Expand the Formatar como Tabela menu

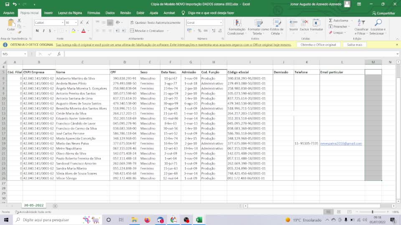(x=258, y=27)
